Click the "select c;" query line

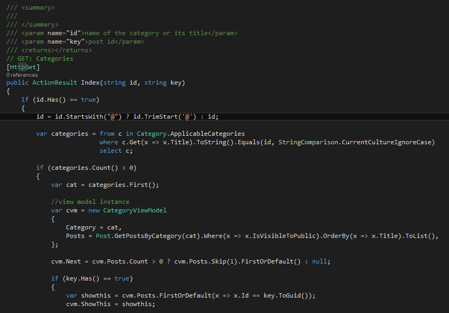pos(116,151)
